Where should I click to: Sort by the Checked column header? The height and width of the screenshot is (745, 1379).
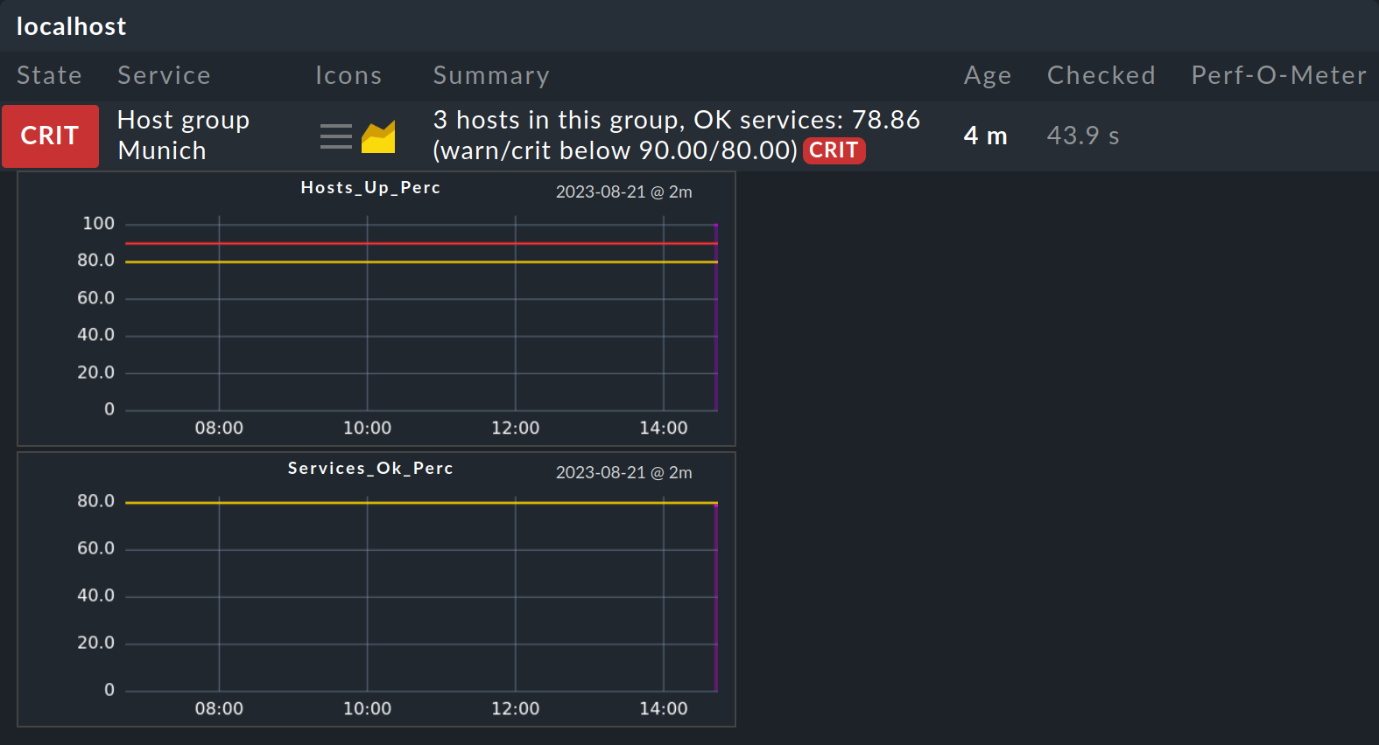1101,75
